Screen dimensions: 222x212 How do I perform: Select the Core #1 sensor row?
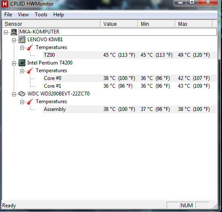[130, 86]
